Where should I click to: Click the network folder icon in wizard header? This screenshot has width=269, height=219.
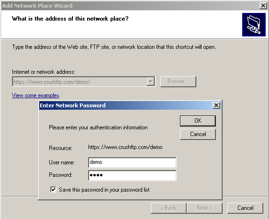[254, 24]
